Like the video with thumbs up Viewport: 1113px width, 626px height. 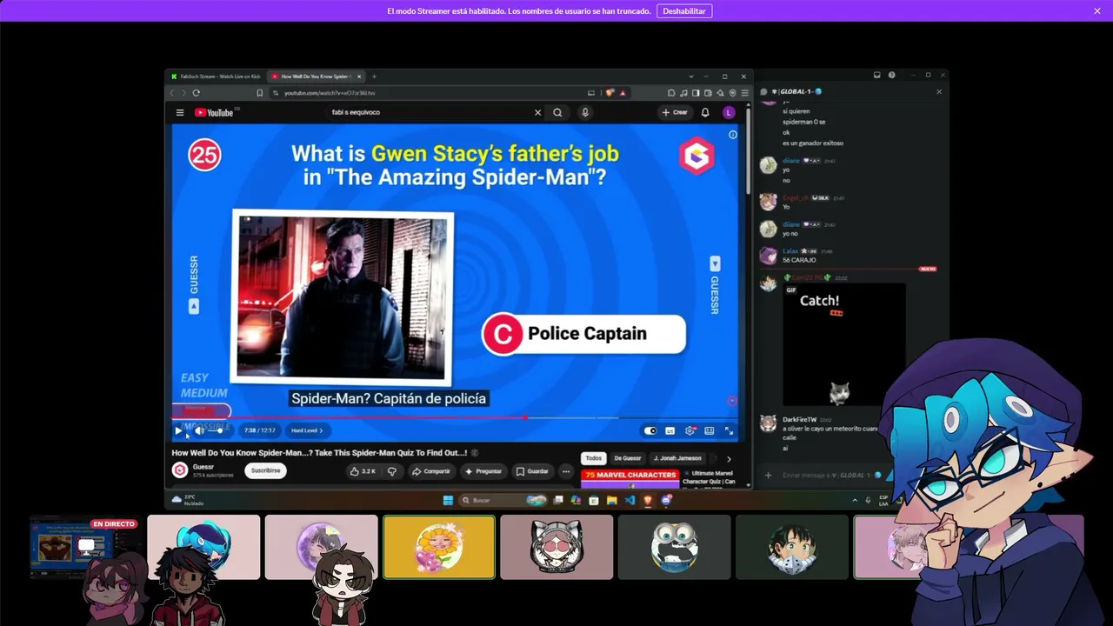coord(363,471)
